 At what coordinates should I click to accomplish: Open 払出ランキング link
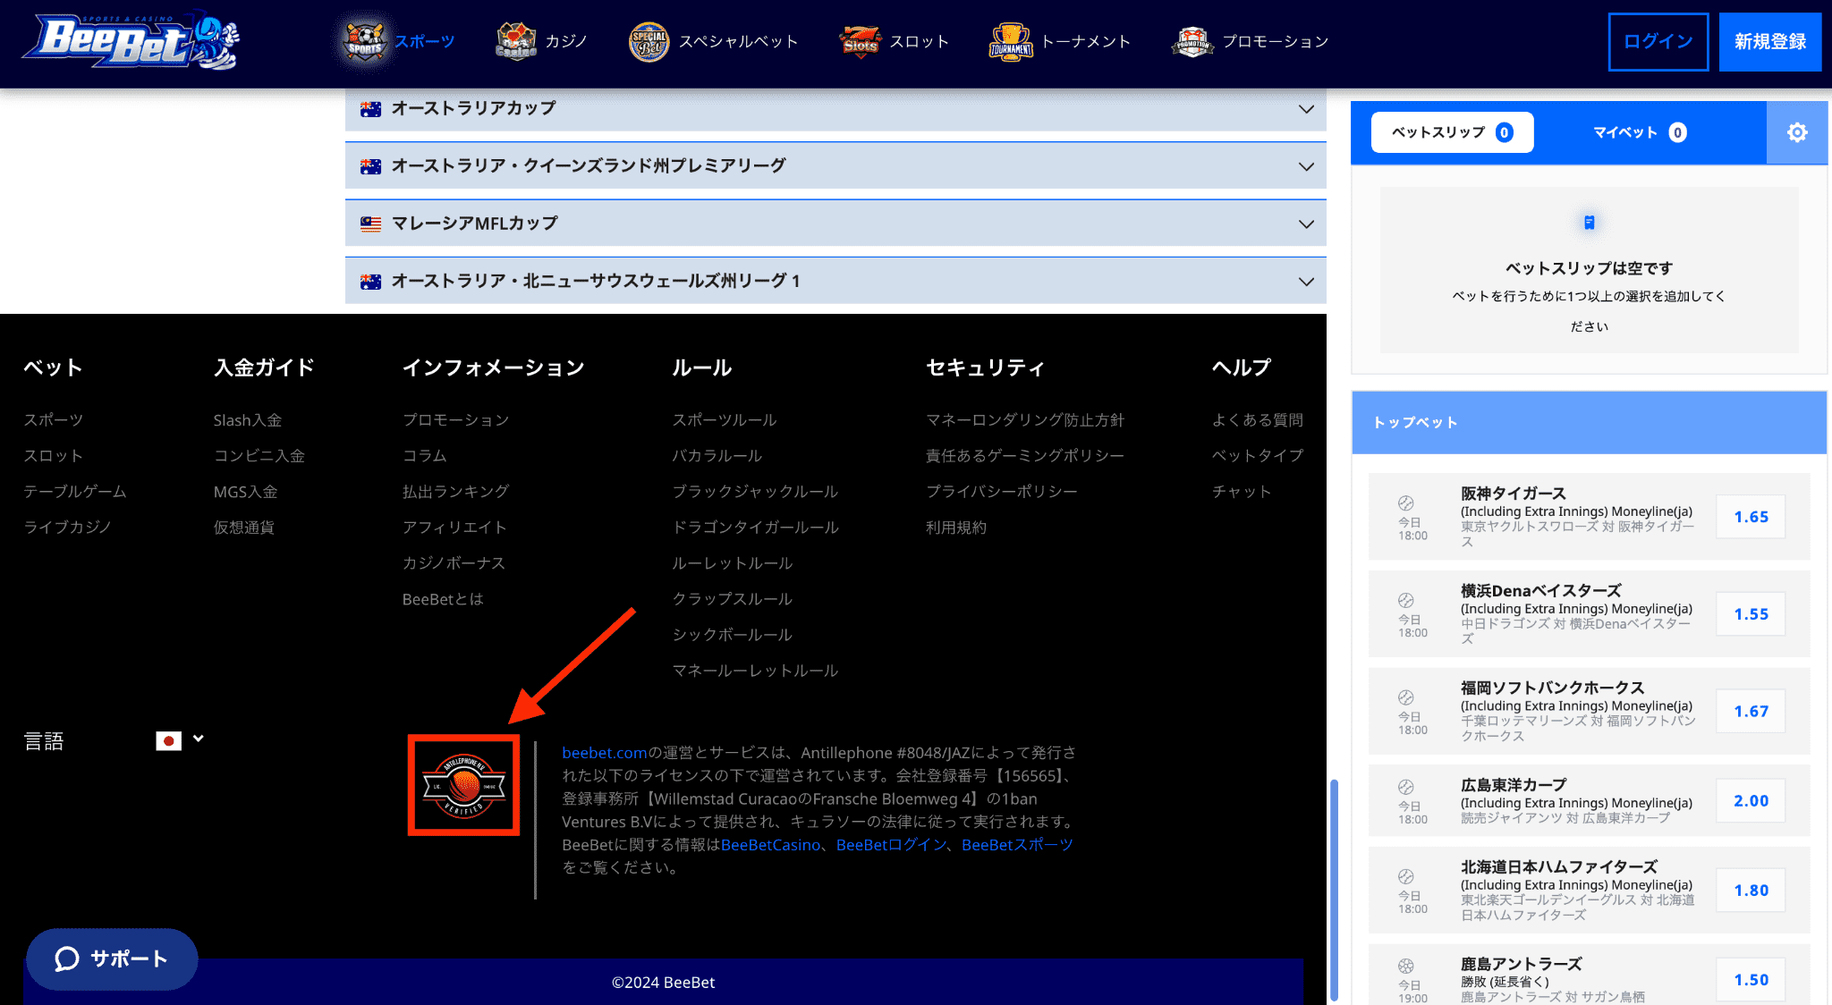455,492
